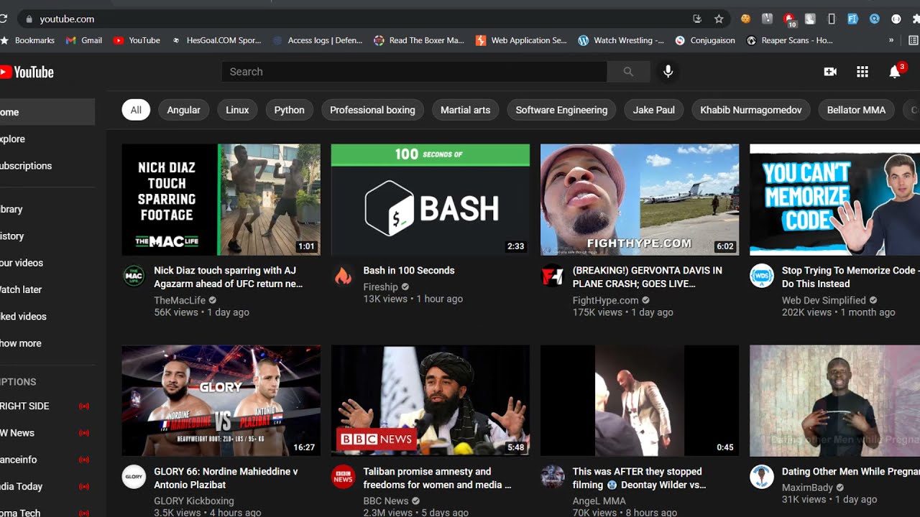This screenshot has height=517, width=920.
Task: Select the Software Engineering chip
Action: click(561, 110)
